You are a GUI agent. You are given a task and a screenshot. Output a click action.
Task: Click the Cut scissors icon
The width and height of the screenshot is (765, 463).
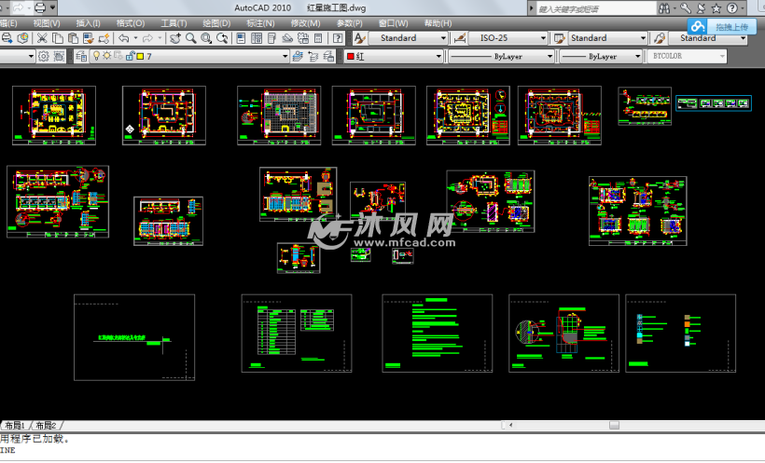(x=42, y=38)
